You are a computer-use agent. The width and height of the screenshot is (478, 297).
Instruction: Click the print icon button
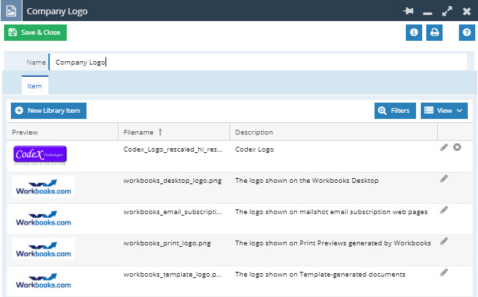[x=434, y=33]
